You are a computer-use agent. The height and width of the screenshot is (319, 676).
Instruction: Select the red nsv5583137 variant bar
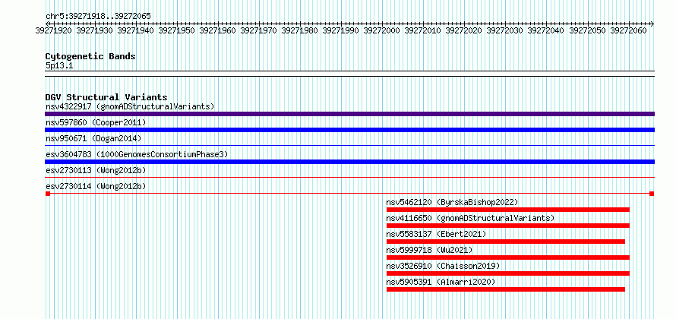point(506,242)
